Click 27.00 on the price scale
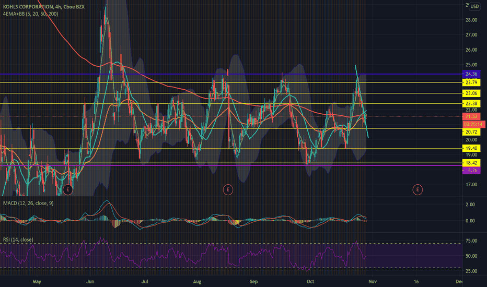The width and height of the screenshot is (487, 287). (x=471, y=35)
